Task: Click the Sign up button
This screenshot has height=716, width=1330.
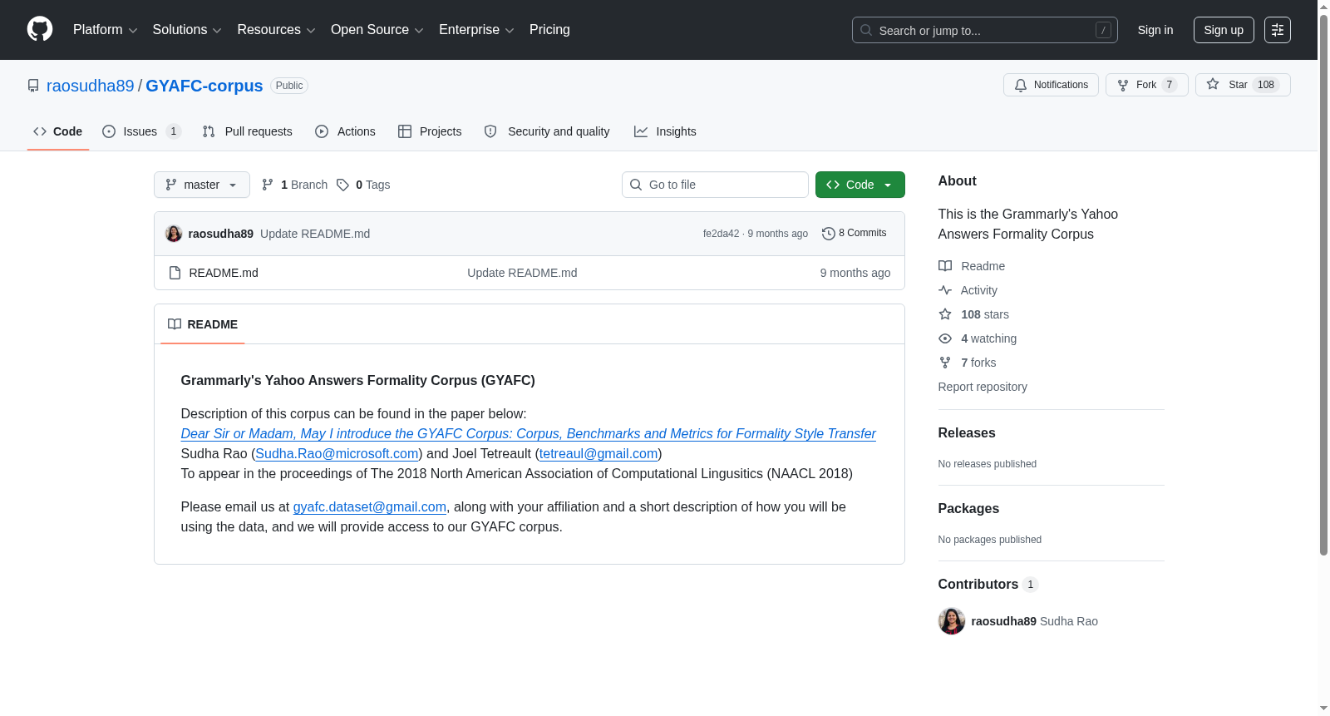Action: pyautogui.click(x=1224, y=30)
